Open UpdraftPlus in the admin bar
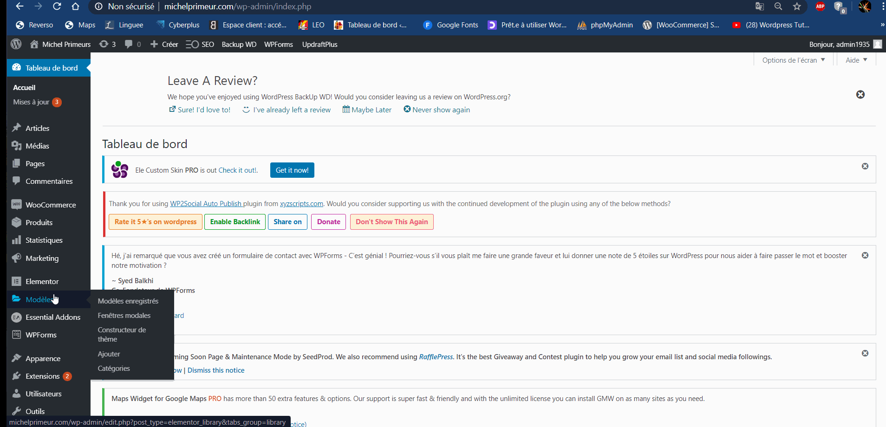Image resolution: width=886 pixels, height=427 pixels. (x=320, y=44)
